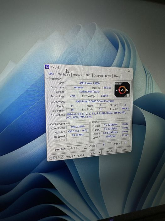Click the Technology value 7 nm
Screen dimensions: 165x221
(73, 96)
